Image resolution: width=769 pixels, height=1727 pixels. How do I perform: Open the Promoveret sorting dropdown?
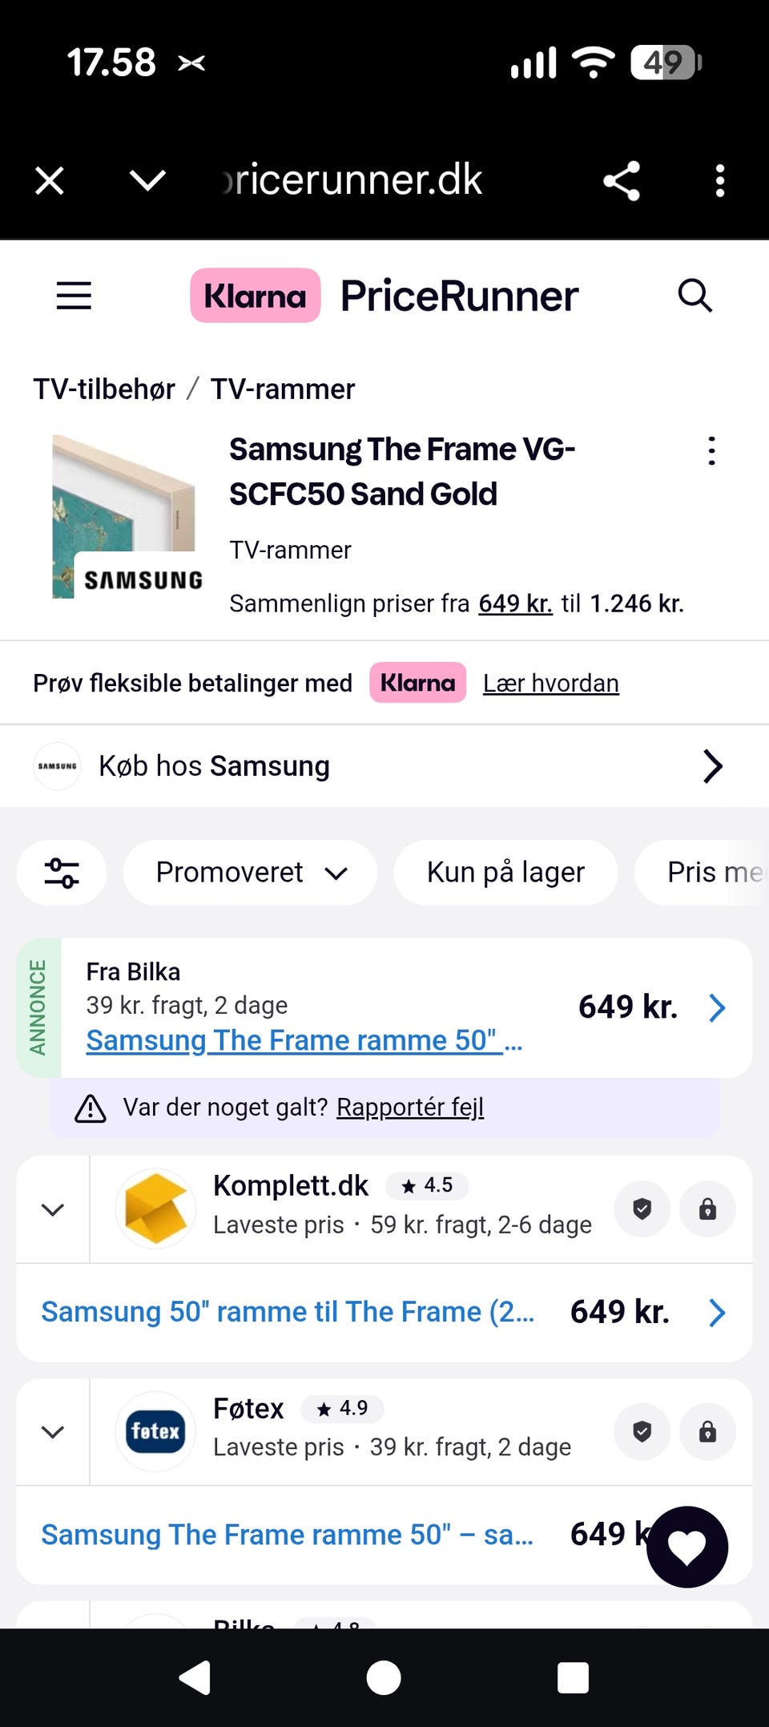click(251, 873)
